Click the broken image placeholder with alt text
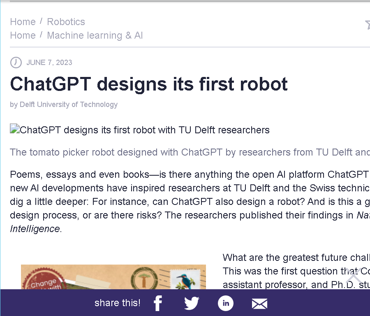 (140, 130)
